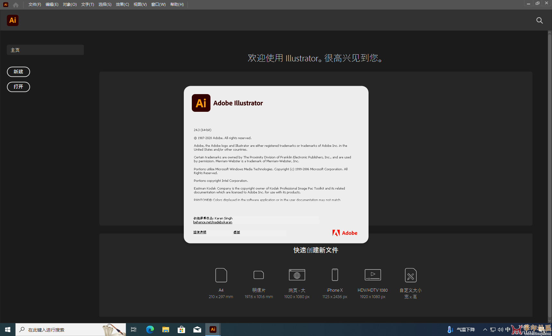
Task: Toggle the 中 IME input indicator
Action: coord(508,330)
